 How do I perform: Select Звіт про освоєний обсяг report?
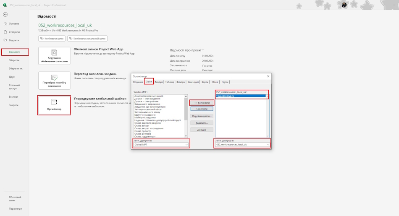click(148, 109)
